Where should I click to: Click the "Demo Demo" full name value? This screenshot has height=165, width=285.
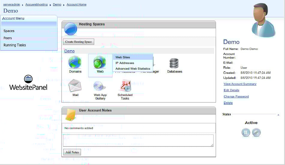[x=249, y=49]
